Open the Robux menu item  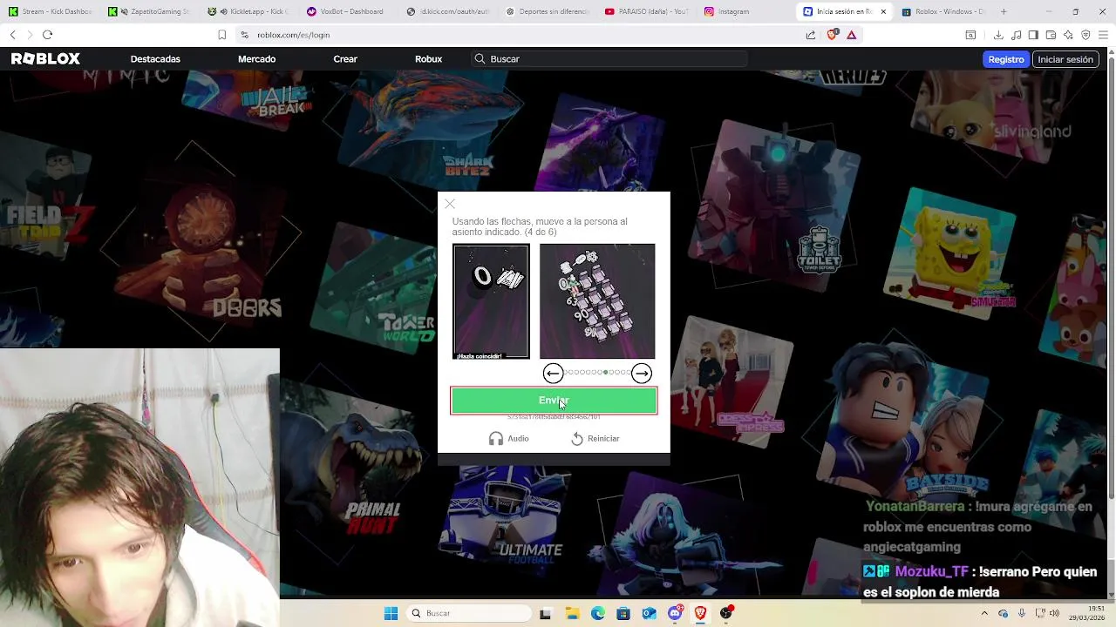pyautogui.click(x=428, y=59)
